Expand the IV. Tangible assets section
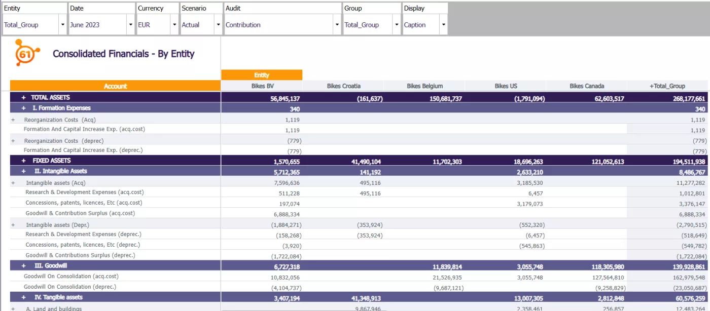 pyautogui.click(x=22, y=298)
